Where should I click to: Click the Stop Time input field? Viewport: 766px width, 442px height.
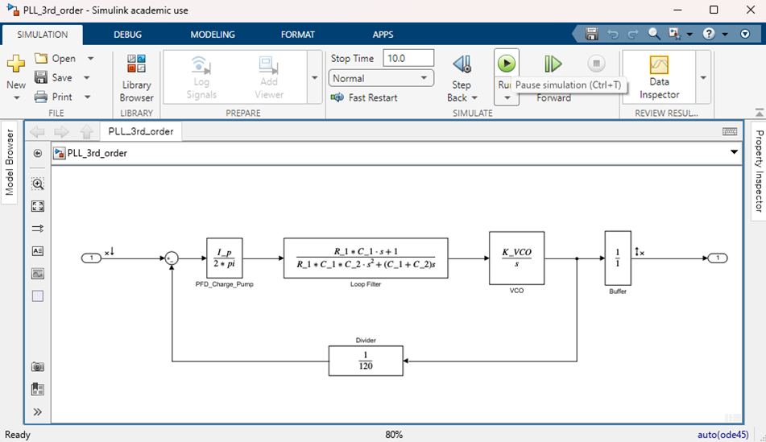coord(408,58)
